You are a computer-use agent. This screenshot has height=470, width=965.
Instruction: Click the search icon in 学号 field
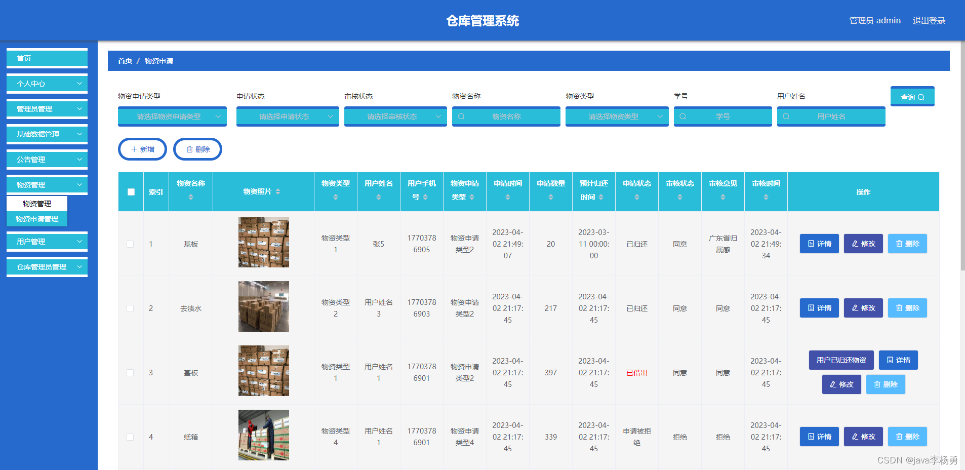click(682, 116)
